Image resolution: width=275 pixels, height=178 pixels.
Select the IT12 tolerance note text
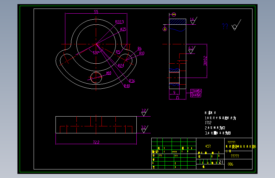coord(208,123)
